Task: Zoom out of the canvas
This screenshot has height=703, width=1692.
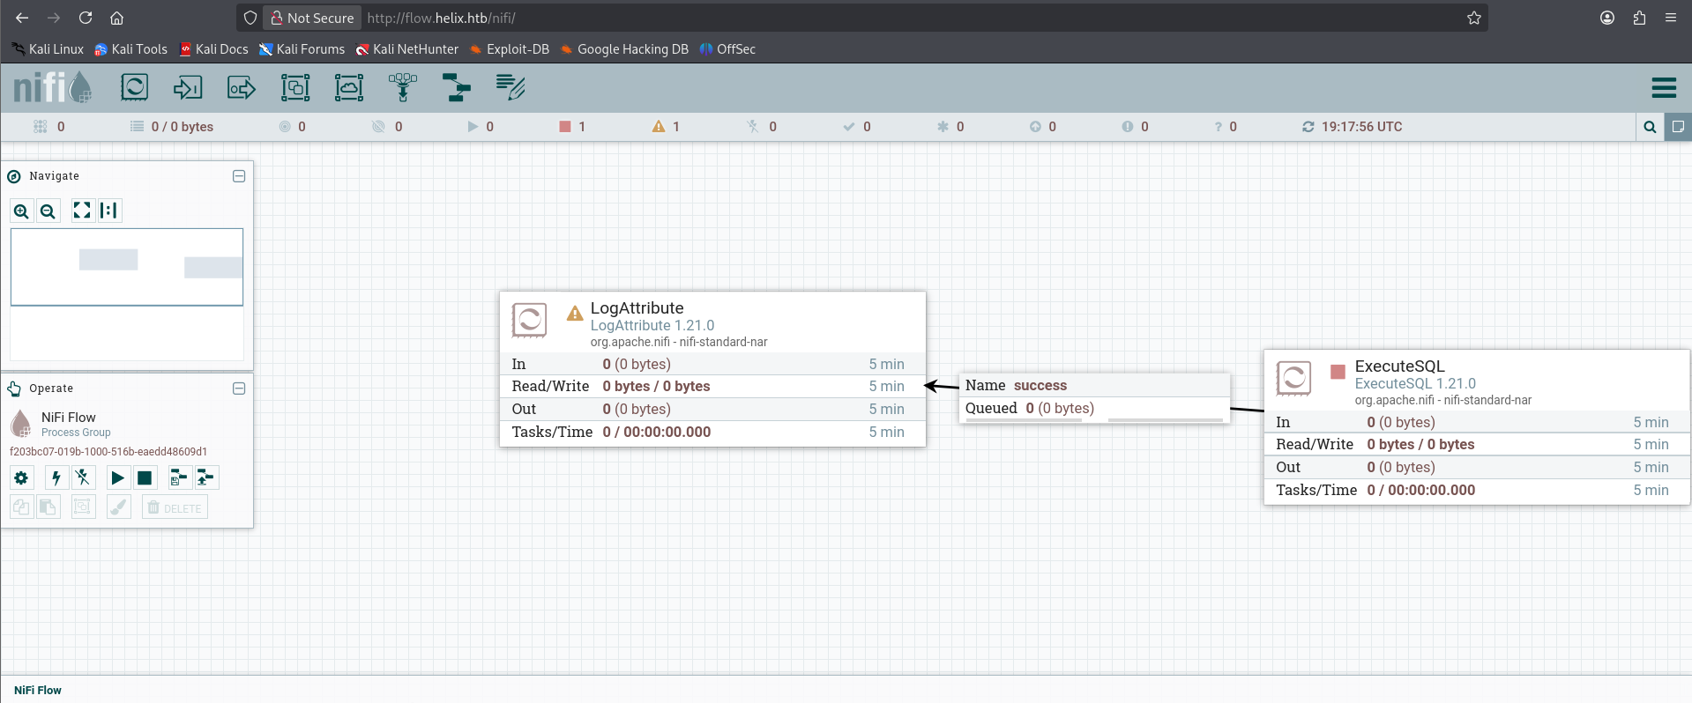Action: [x=48, y=211]
